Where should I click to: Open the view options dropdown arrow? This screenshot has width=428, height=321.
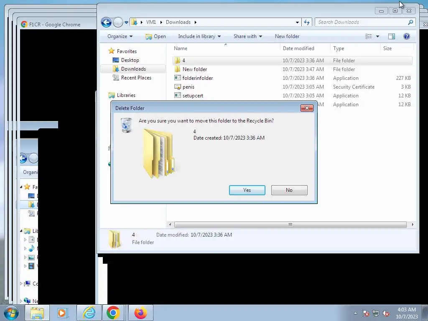click(x=377, y=36)
